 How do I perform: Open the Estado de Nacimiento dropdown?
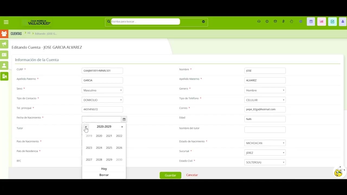click(x=265, y=143)
